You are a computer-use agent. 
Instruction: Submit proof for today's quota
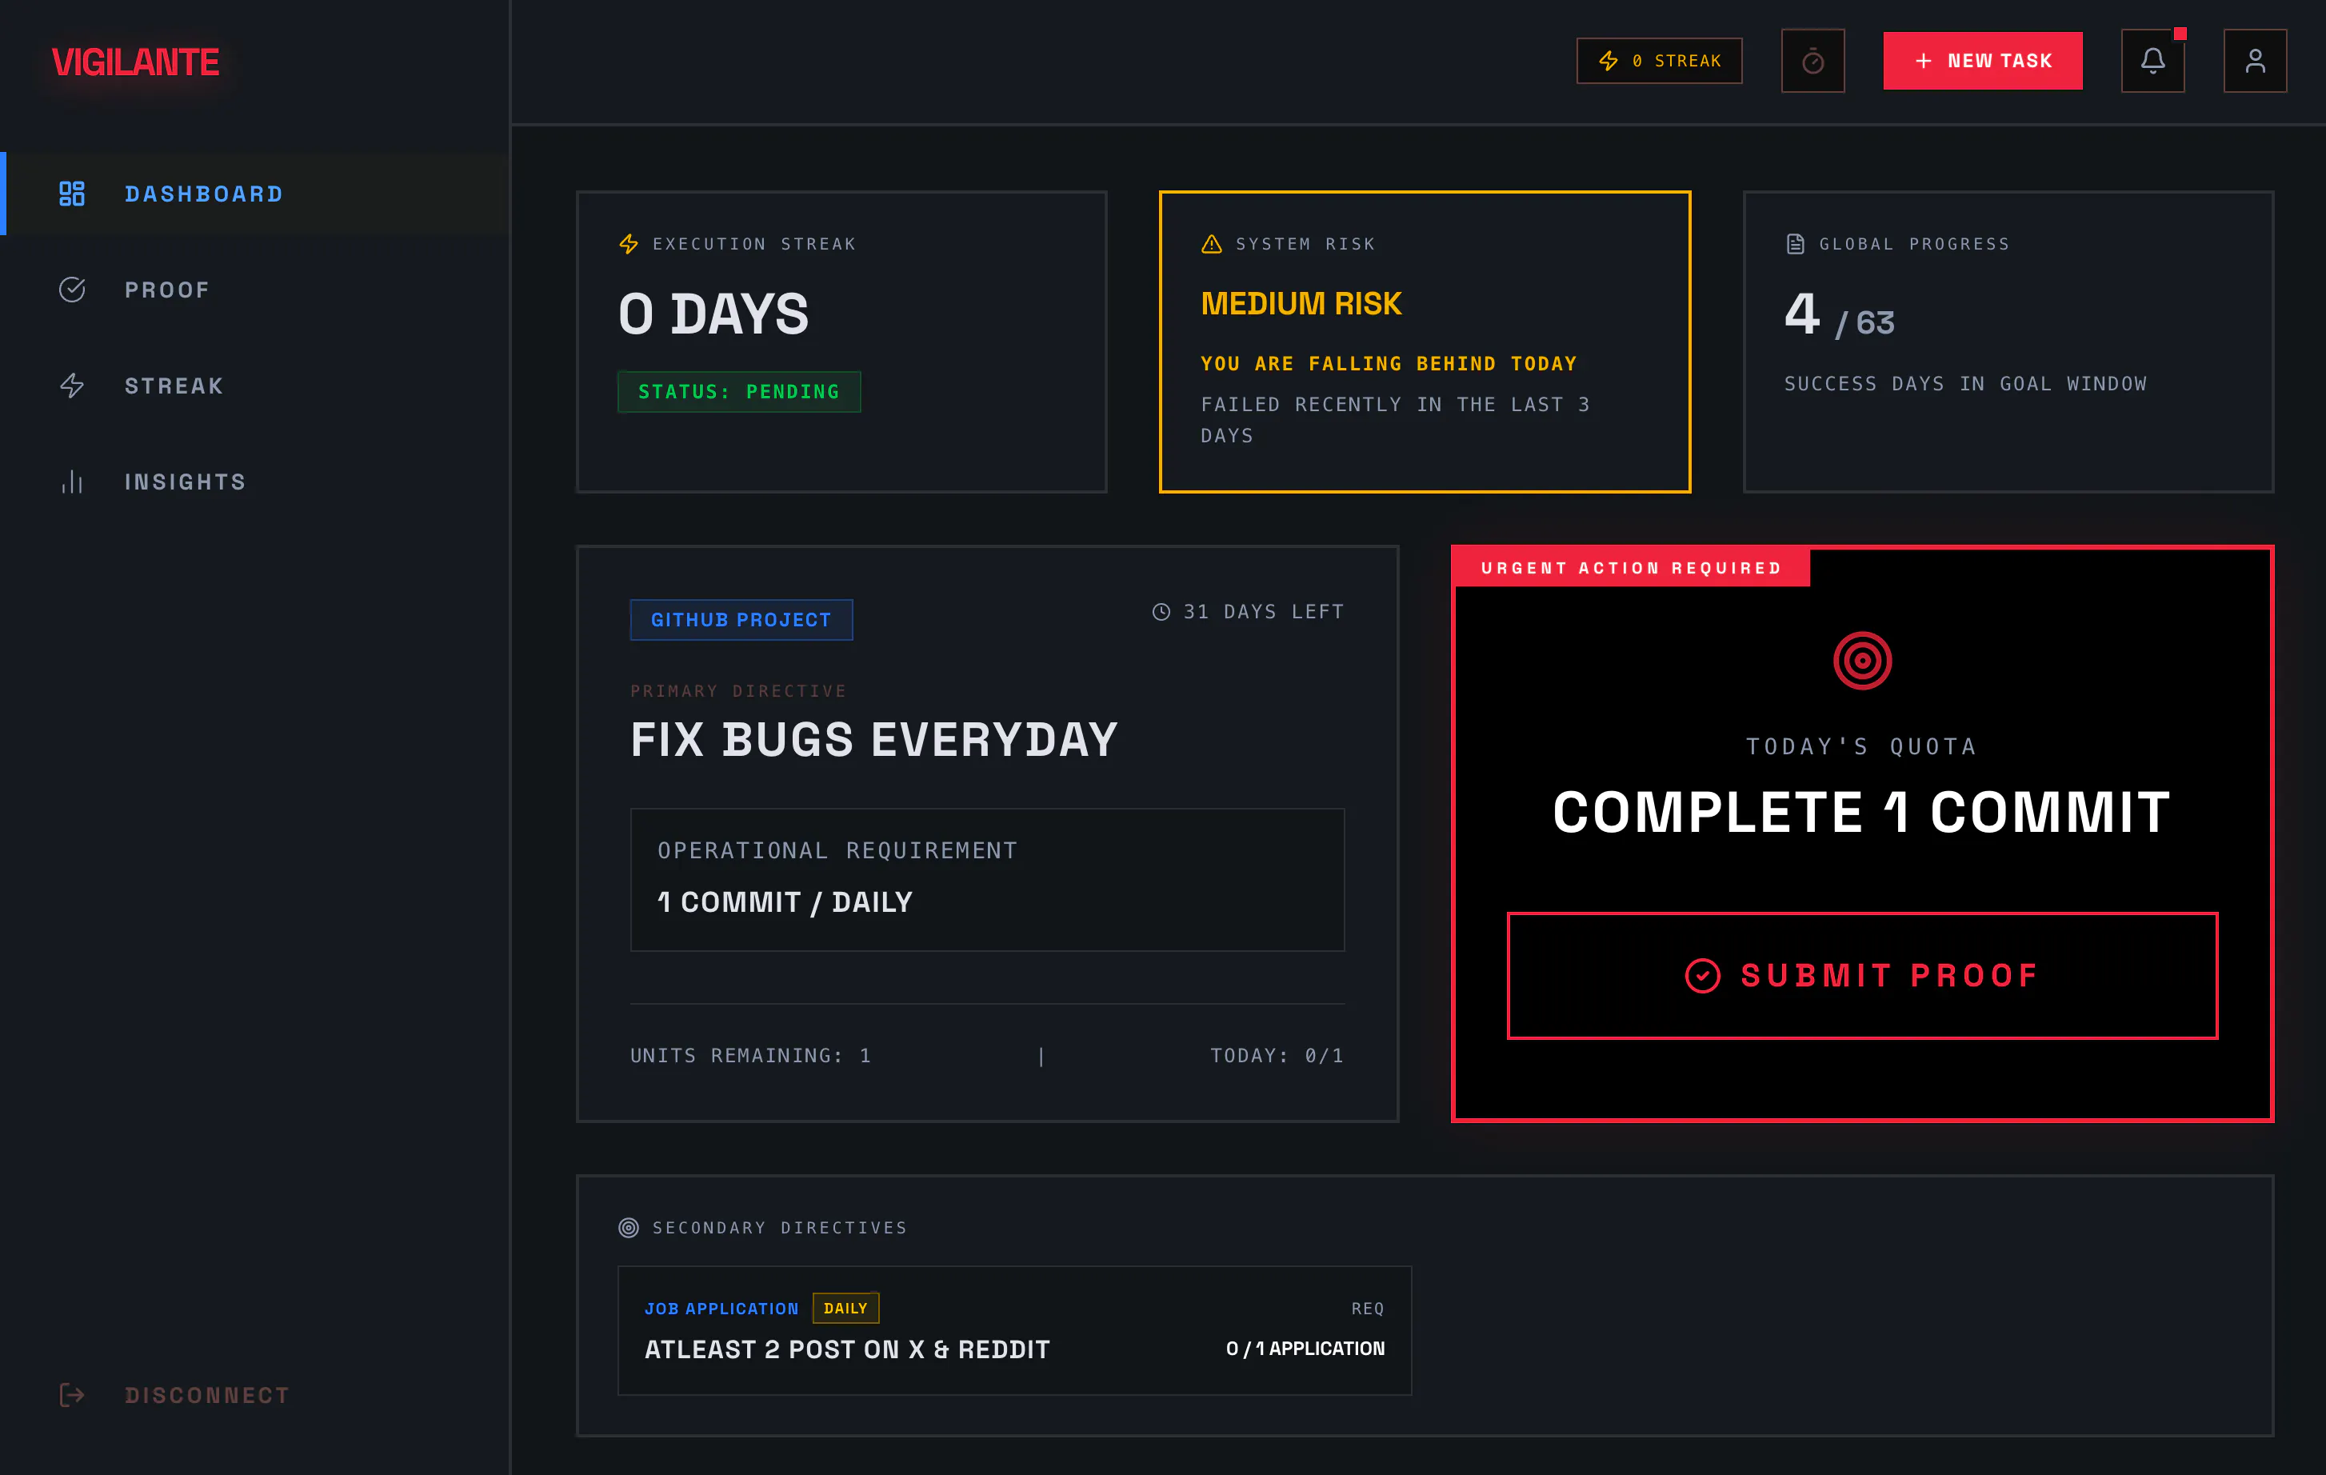(x=1861, y=976)
